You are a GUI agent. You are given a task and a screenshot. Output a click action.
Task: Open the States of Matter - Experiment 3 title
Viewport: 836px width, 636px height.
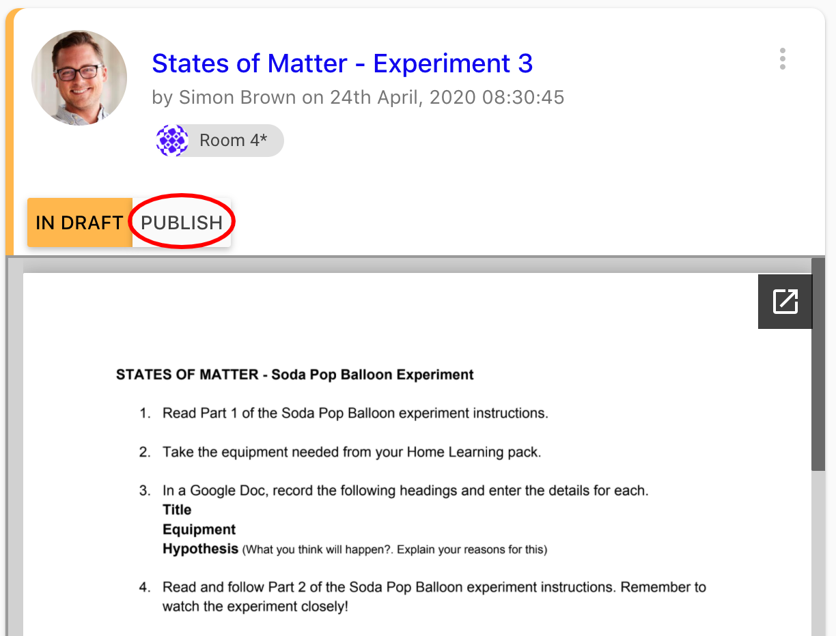pos(342,63)
